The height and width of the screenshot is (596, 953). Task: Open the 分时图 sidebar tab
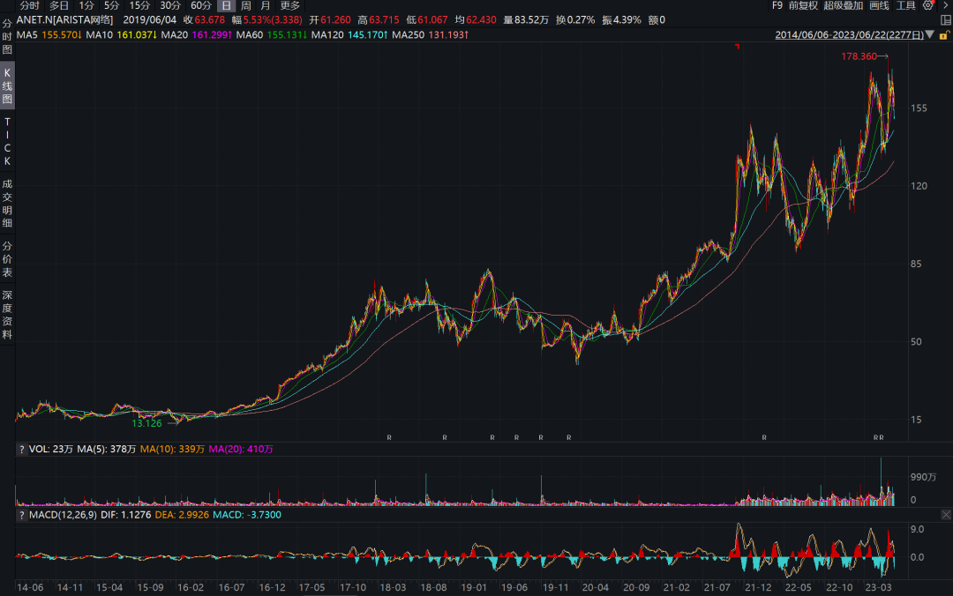coord(7,36)
